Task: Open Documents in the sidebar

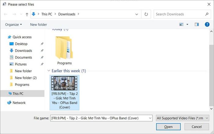Action: (x=24, y=58)
